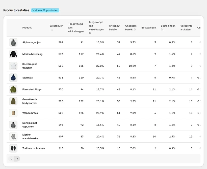The height and width of the screenshot is (169, 207).
Task: Click the Sneldrogend trailshirt product name
Action: click(x=30, y=66)
